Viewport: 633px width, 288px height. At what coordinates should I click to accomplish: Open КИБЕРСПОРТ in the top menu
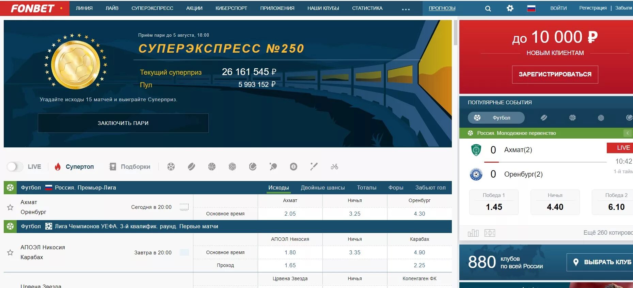231,8
